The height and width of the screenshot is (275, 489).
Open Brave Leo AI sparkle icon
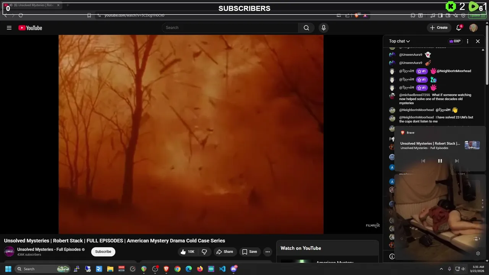(x=456, y=15)
